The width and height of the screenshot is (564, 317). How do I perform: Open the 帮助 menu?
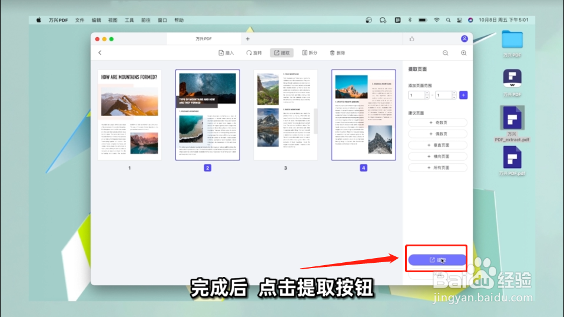point(179,20)
